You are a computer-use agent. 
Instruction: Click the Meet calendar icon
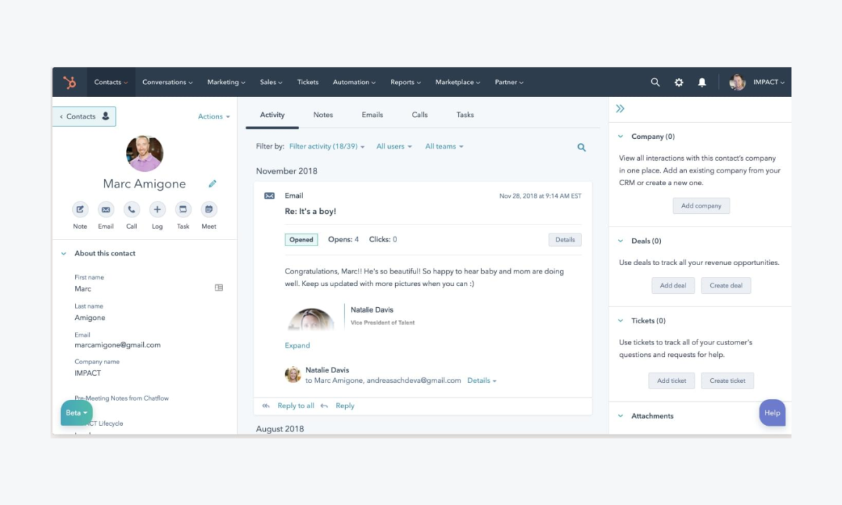point(208,209)
